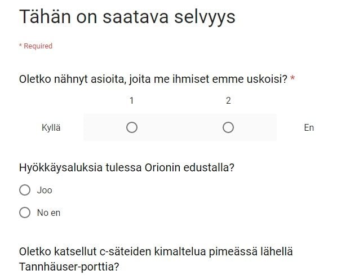Click the number 2 above the scale
359x279 pixels.
click(228, 100)
